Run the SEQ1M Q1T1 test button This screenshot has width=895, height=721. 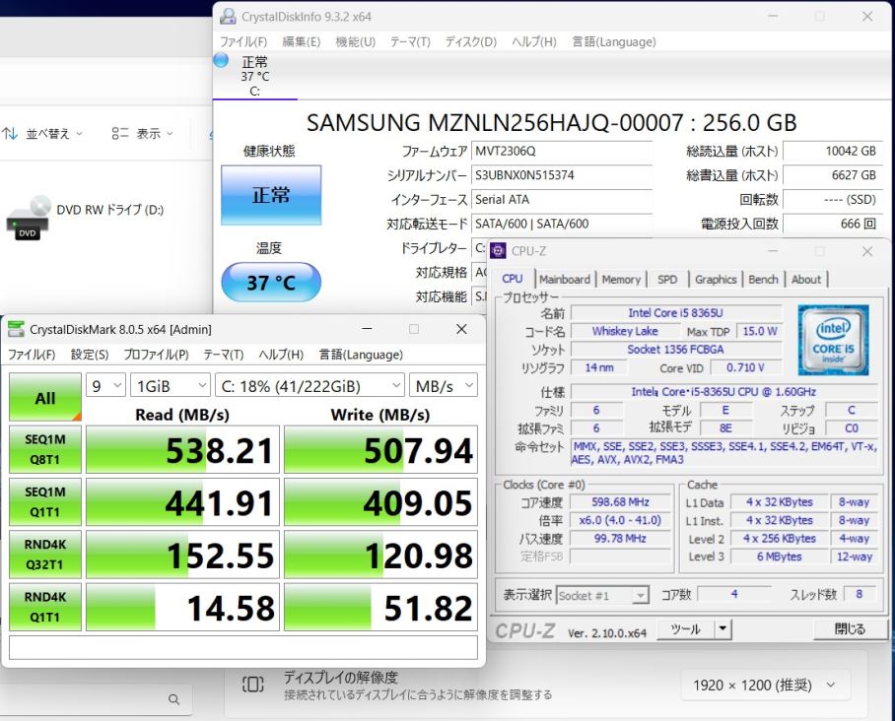coord(45,502)
